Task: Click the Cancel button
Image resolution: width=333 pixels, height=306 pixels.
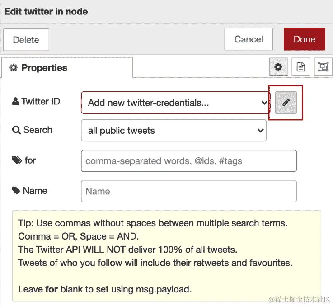Action: coord(249,39)
